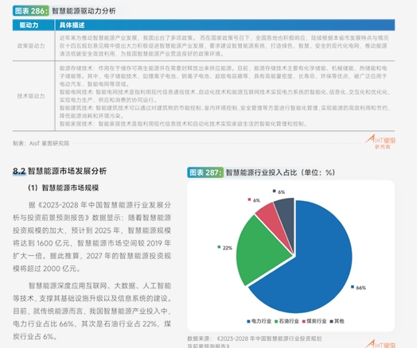Click the 其他 legend entry

[337, 321]
